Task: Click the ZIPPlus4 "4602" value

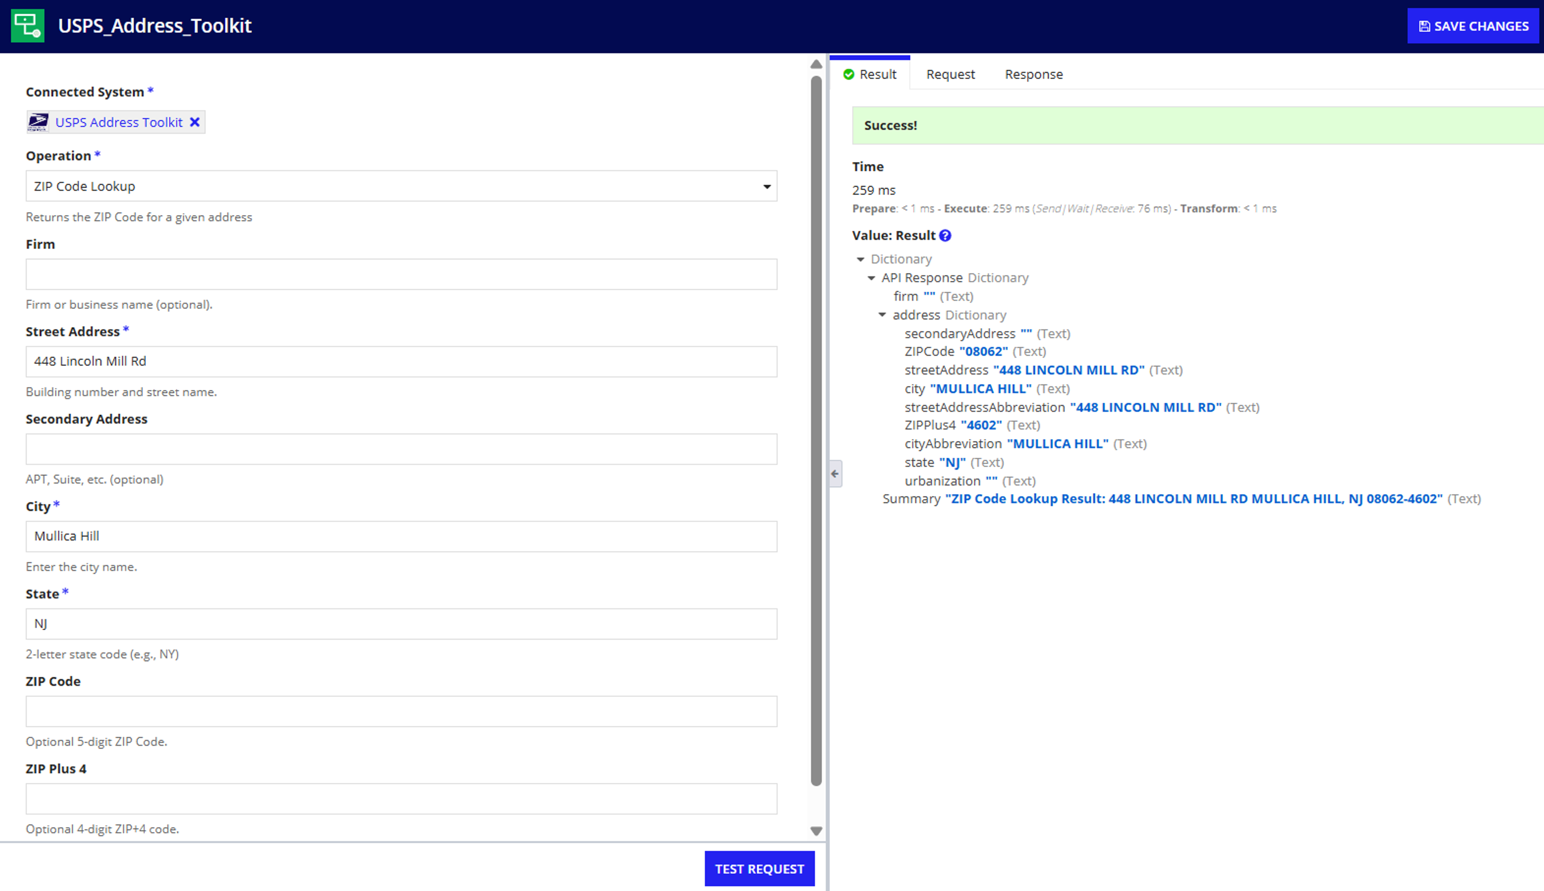Action: point(981,425)
